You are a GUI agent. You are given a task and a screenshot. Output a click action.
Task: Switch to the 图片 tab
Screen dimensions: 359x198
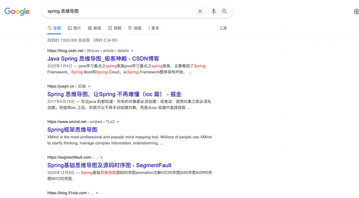74,28
